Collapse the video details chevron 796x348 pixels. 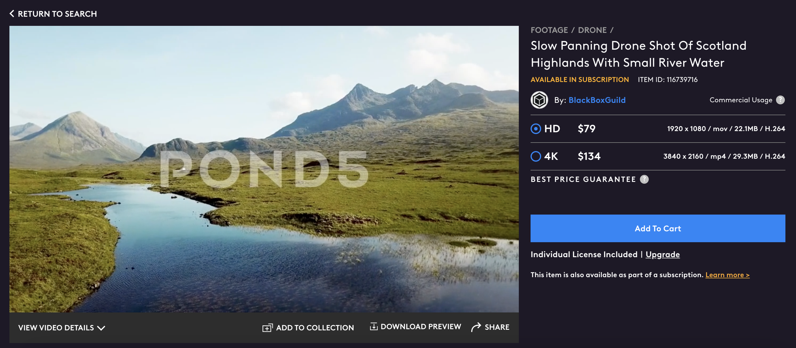101,328
